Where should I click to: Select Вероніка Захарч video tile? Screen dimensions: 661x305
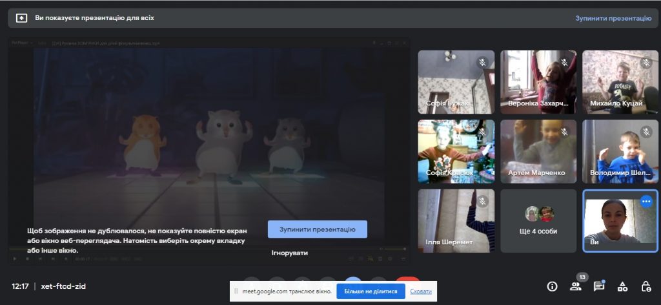tap(538, 82)
